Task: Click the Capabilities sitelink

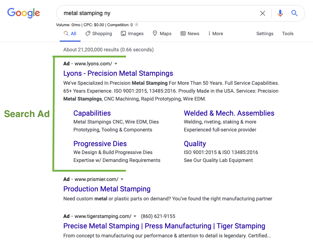Action: [x=92, y=113]
